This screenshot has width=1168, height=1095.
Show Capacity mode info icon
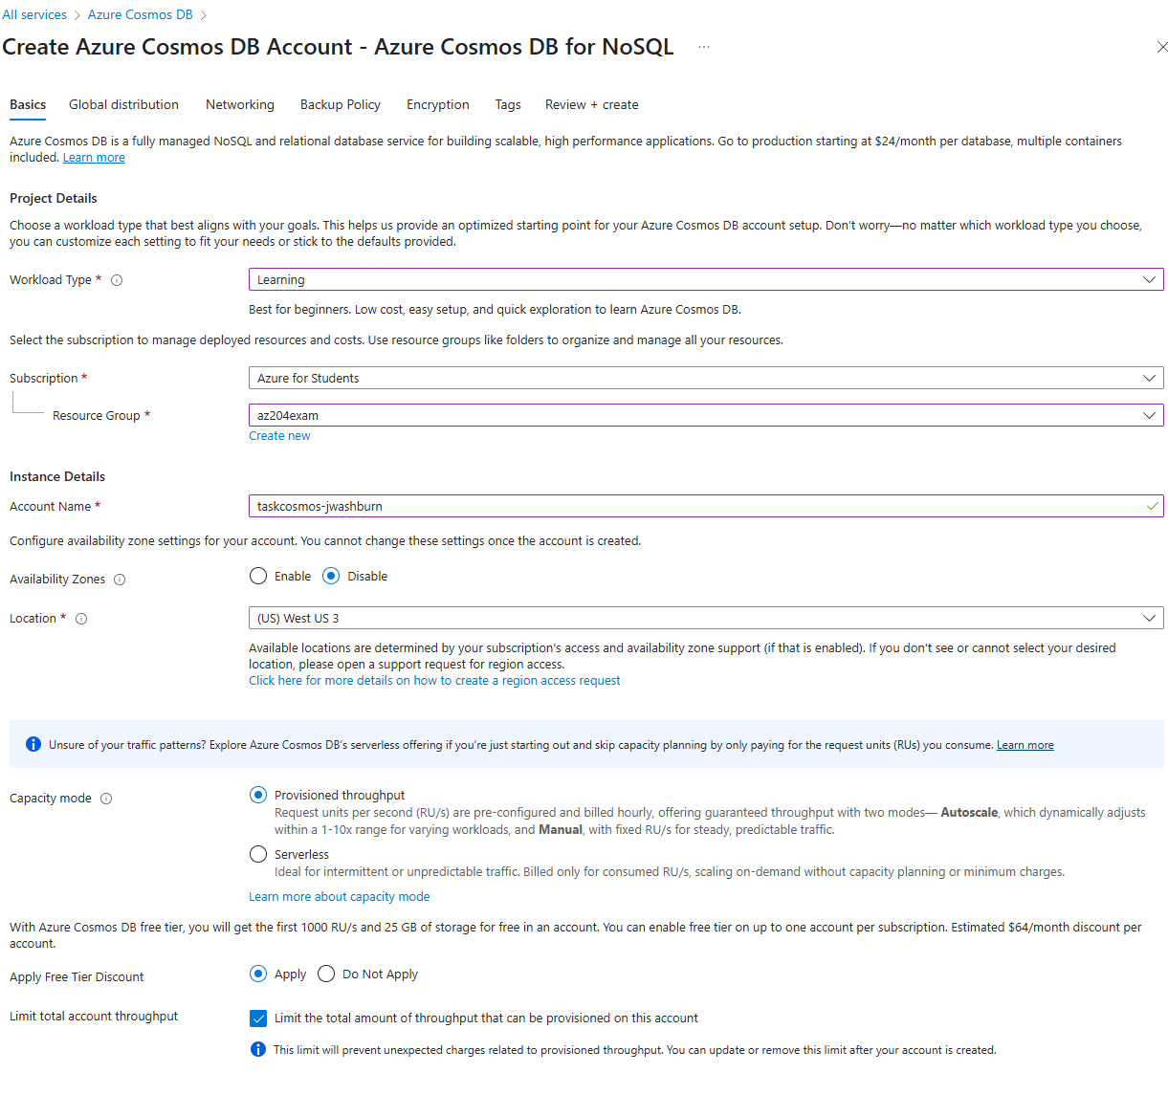point(106,799)
